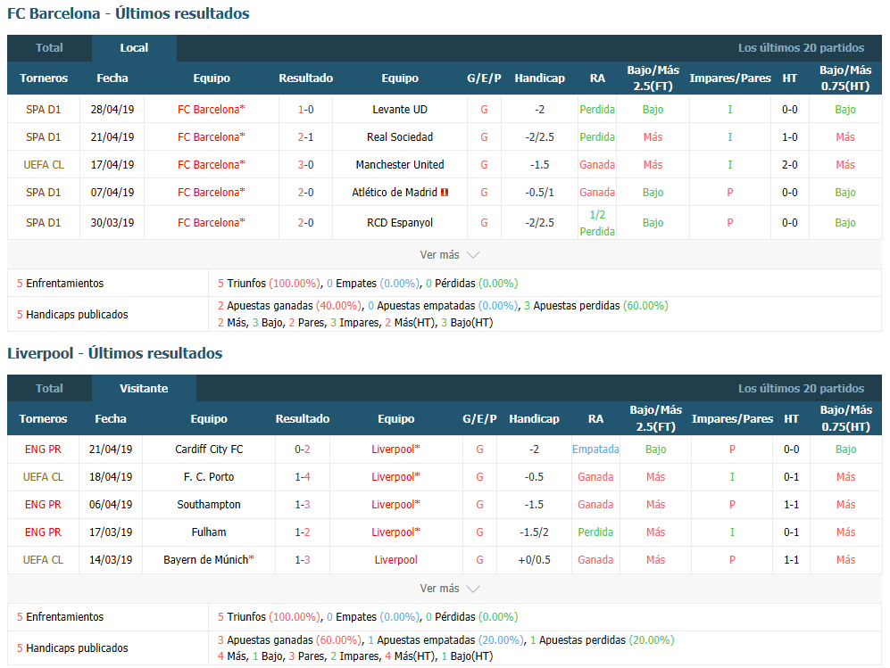
Task: Click HT score 2-0 in Manchester United row
Action: [x=789, y=164]
